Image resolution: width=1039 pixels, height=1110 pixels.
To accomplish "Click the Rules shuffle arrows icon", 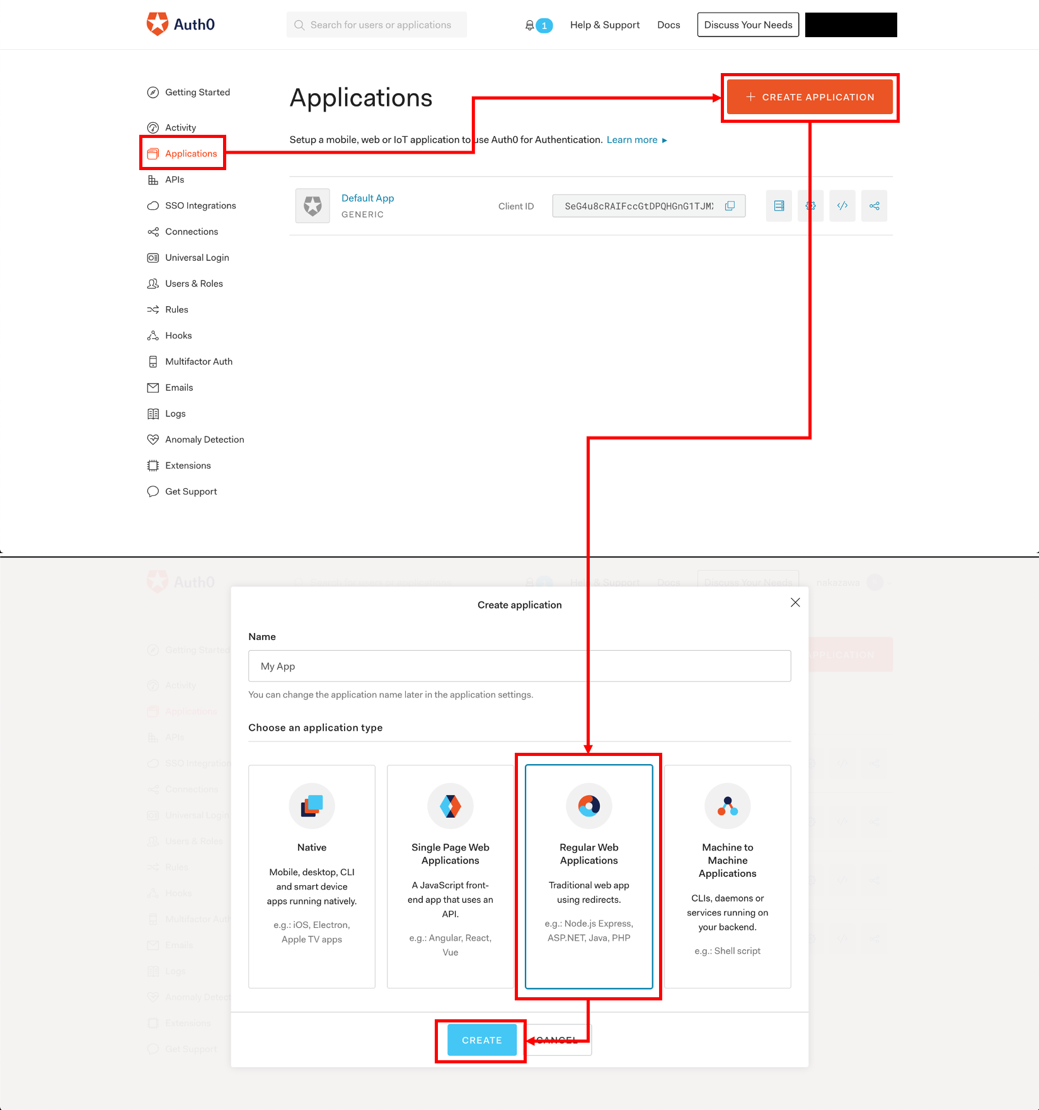I will tap(152, 309).
